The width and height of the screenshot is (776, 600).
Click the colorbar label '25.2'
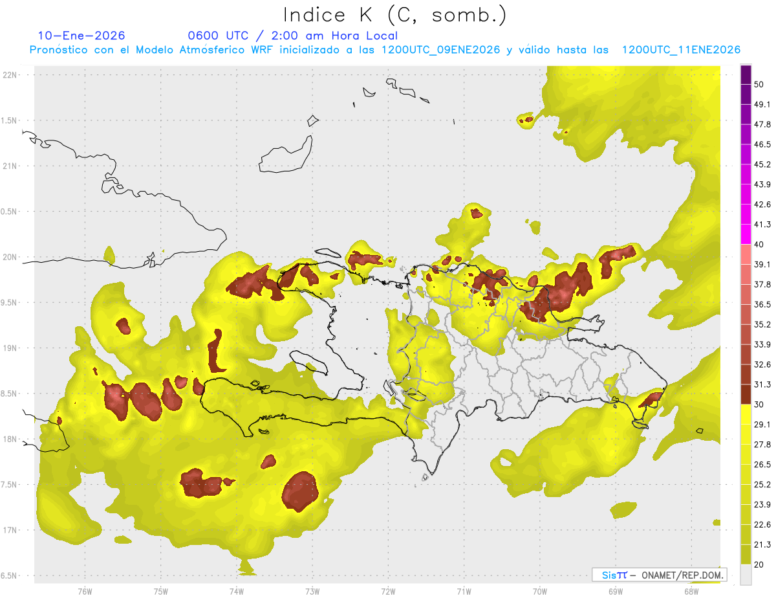click(x=762, y=485)
